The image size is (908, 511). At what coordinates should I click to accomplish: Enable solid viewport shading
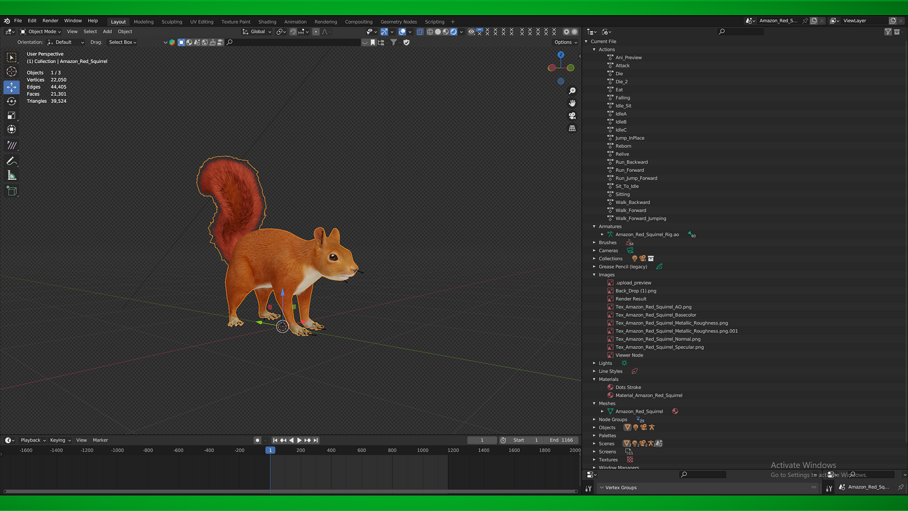pyautogui.click(x=438, y=31)
